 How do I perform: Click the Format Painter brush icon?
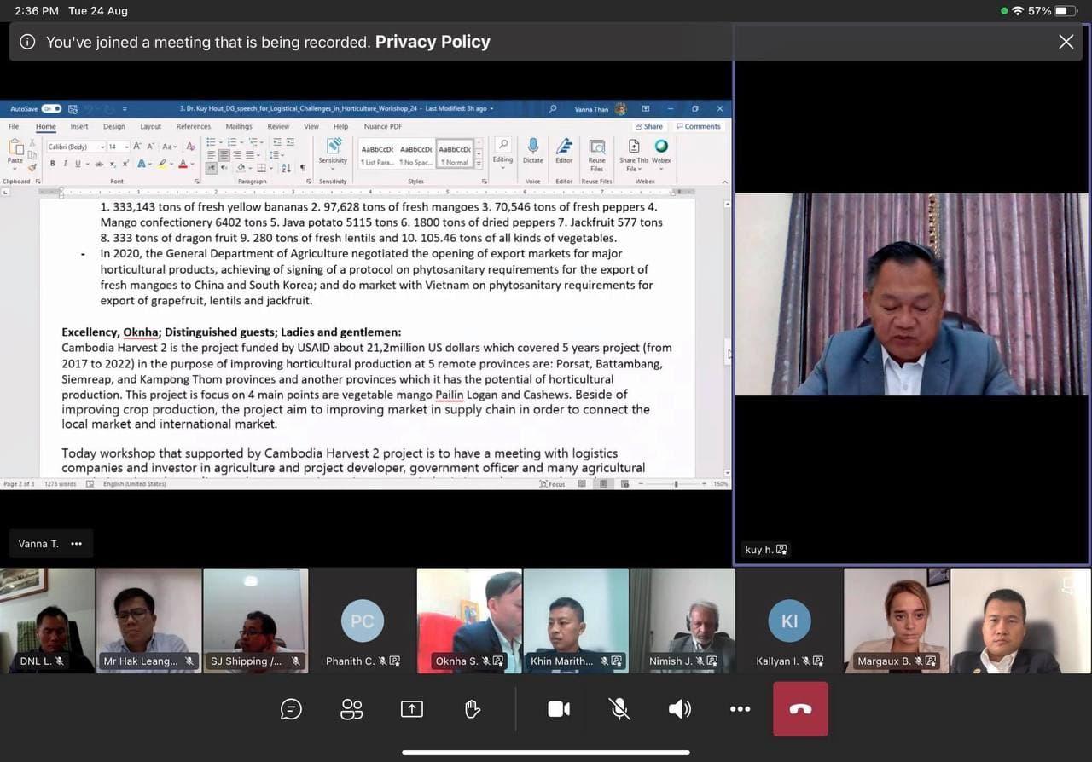point(32,168)
